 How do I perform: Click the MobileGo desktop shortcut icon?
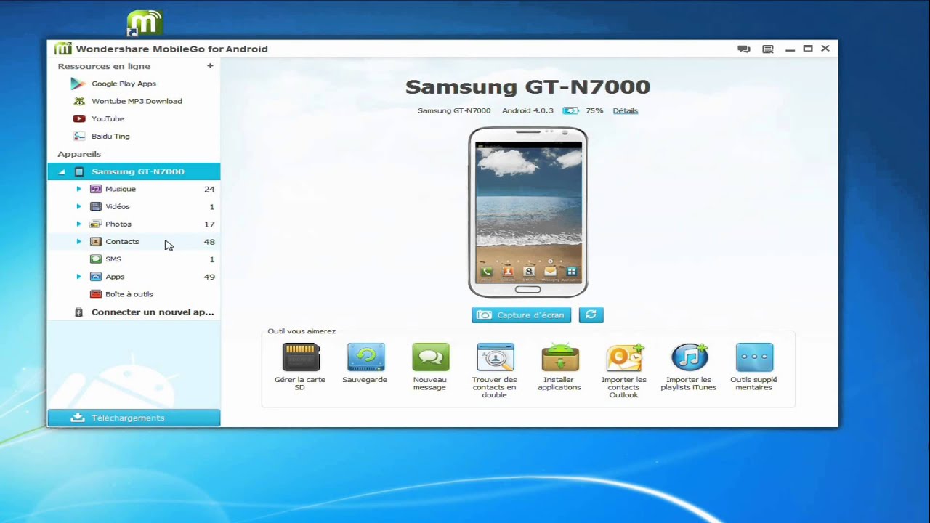(x=144, y=23)
